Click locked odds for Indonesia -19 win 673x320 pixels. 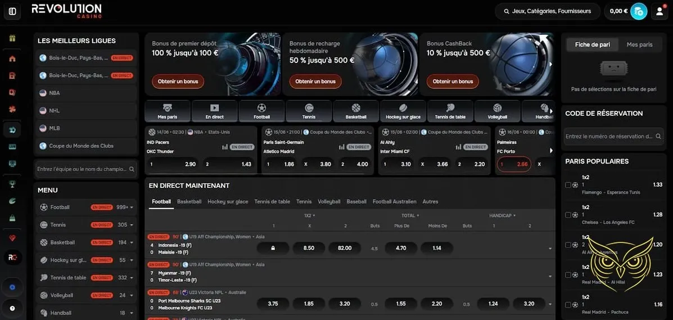pos(273,248)
